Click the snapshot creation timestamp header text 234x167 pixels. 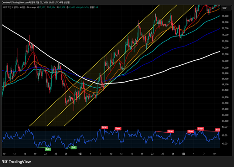[x=36, y=2]
